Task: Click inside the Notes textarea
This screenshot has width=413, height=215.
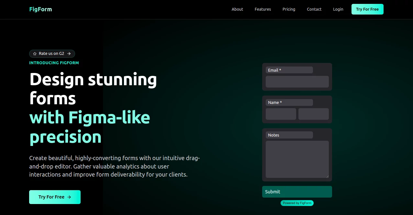Action: [x=297, y=158]
